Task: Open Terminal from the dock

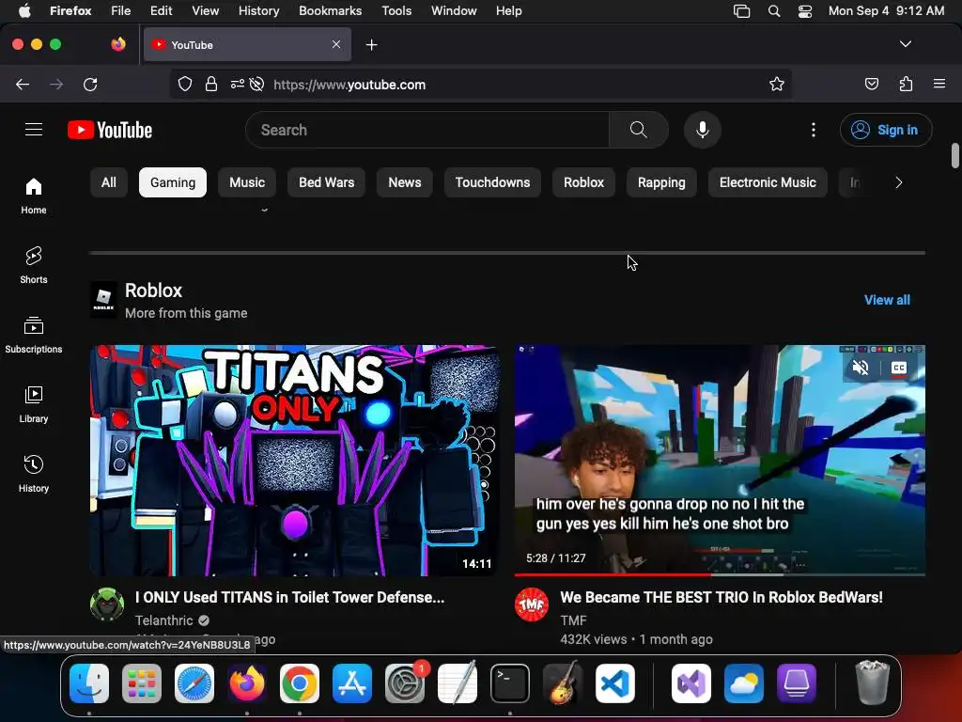Action: [x=510, y=683]
